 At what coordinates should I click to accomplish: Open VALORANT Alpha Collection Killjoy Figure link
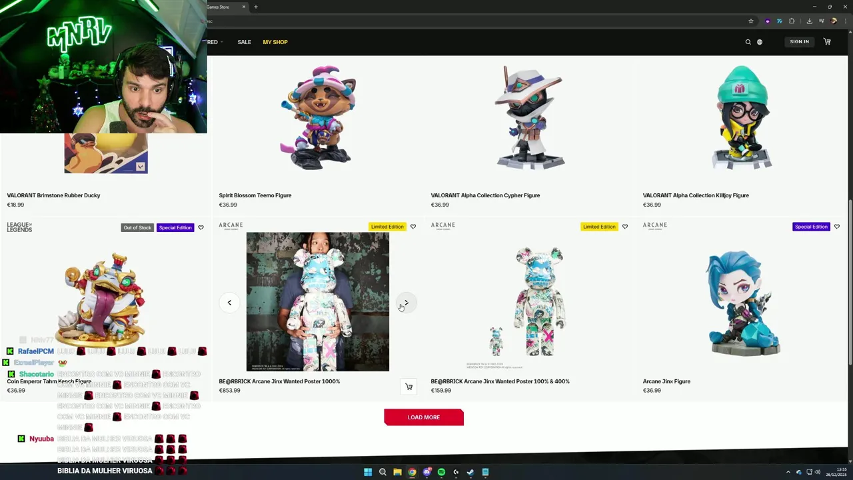coord(696,195)
